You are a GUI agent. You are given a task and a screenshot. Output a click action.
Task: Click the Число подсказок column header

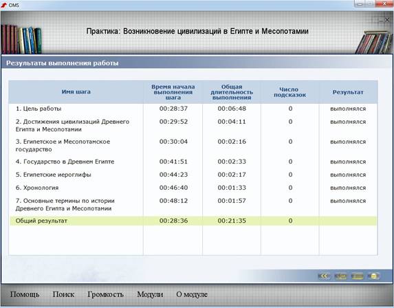pyautogui.click(x=290, y=92)
